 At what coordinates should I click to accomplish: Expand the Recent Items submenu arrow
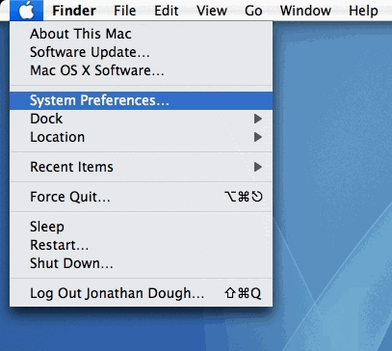(258, 167)
